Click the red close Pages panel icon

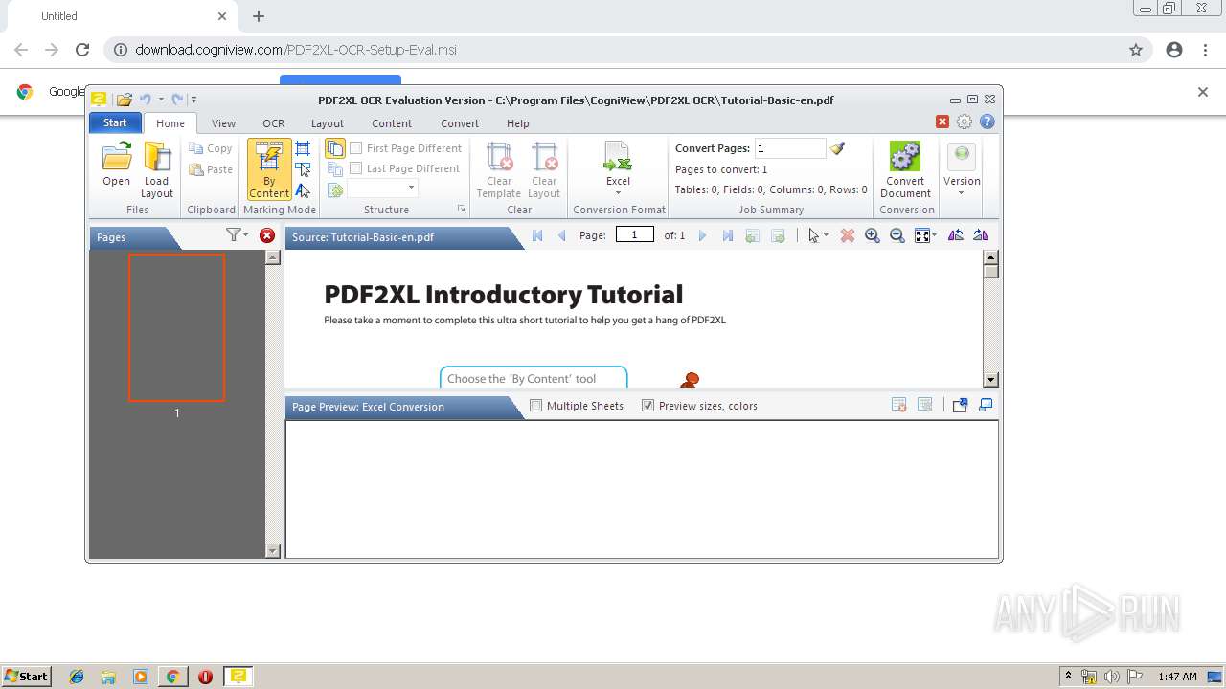click(x=267, y=235)
